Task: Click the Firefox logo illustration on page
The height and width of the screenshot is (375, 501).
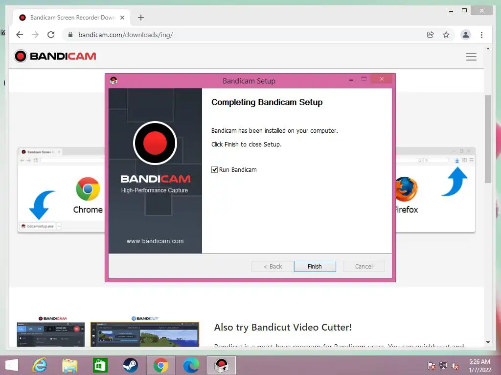Action: pos(406,189)
